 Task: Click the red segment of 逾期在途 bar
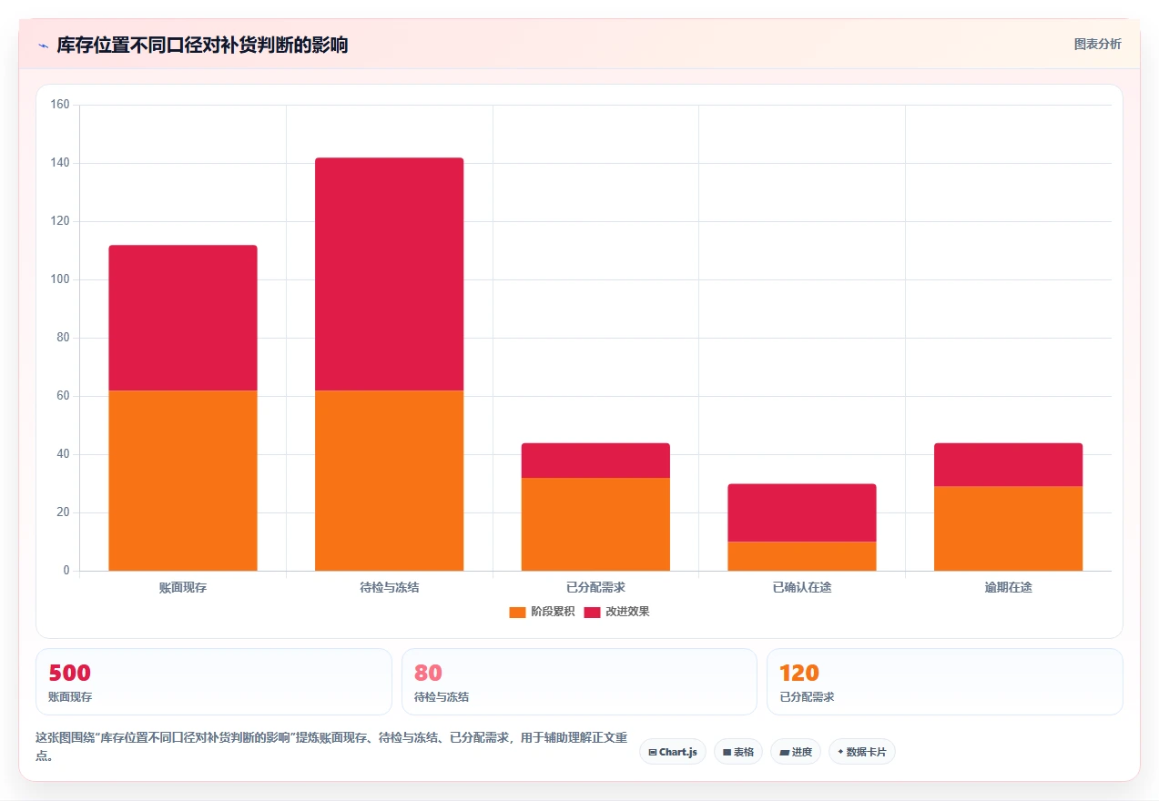tap(1009, 464)
